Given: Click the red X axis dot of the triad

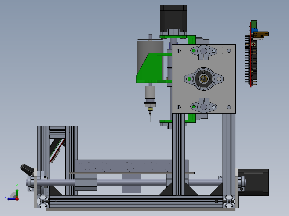Looking at the screenshot, I should tap(17, 199).
